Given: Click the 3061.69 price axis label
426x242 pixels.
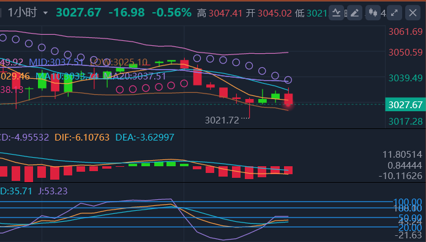Looking at the screenshot, I should (x=405, y=32).
